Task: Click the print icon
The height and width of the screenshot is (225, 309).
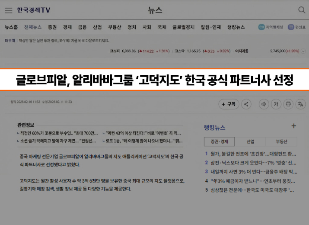Action: 288,104
